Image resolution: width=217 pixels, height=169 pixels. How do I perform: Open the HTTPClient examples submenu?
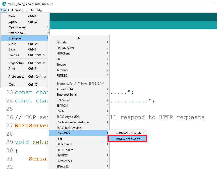79,144
